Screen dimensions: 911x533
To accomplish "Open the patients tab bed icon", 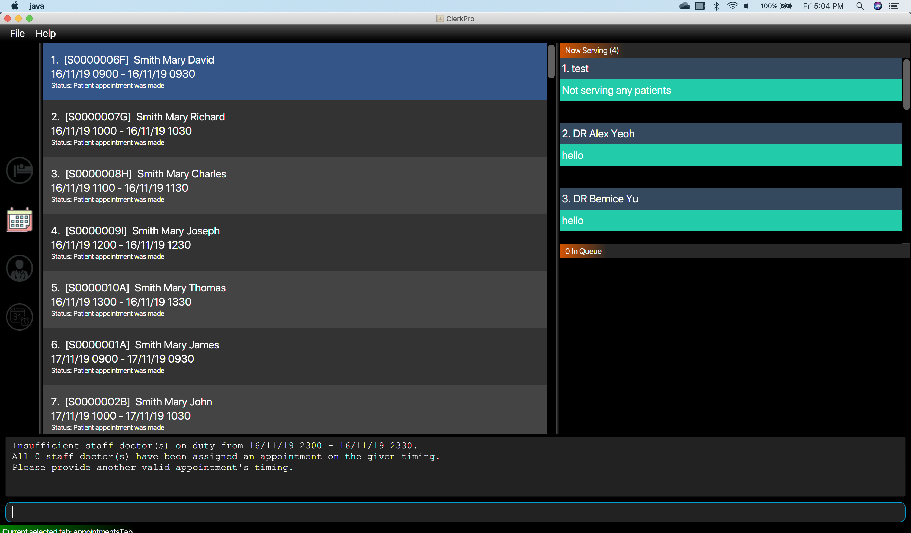I will pos(20,170).
